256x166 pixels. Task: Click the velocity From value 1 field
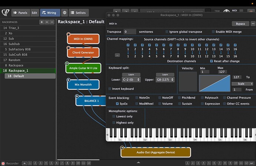tap(237, 90)
